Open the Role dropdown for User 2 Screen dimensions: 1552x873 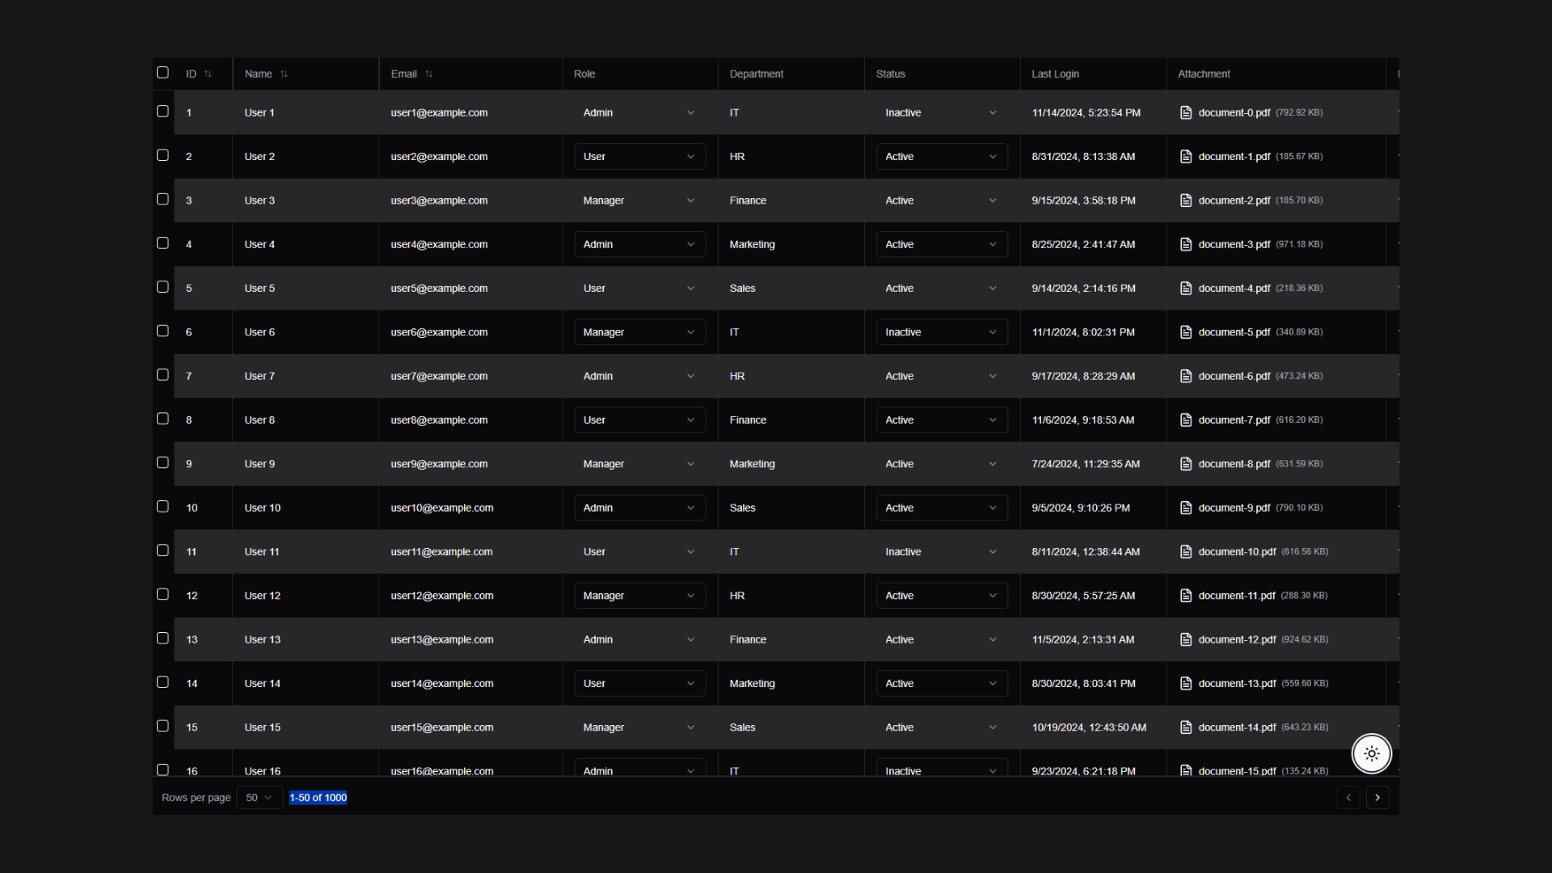point(639,157)
